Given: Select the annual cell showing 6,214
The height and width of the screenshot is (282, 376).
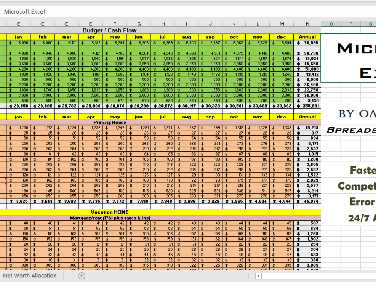Looking at the screenshot, I should coord(308,191).
